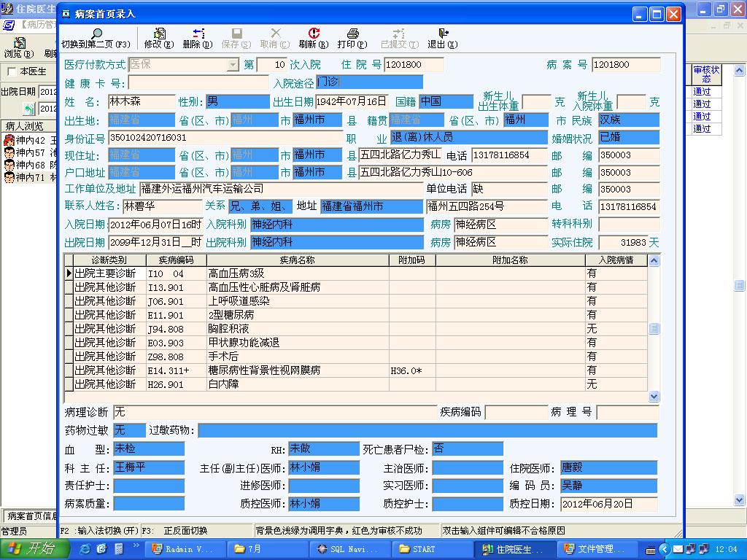Click the 刷新 (R) refresh icon
The image size is (747, 560).
pos(314,34)
